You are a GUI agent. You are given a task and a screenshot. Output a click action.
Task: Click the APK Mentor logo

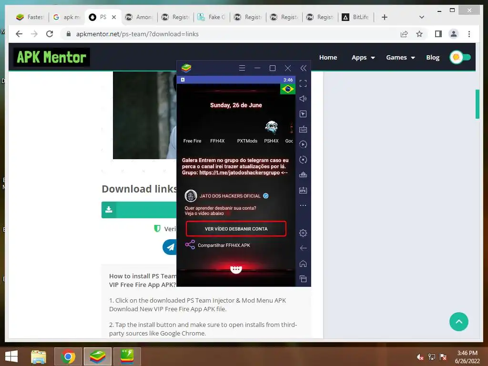(x=51, y=57)
